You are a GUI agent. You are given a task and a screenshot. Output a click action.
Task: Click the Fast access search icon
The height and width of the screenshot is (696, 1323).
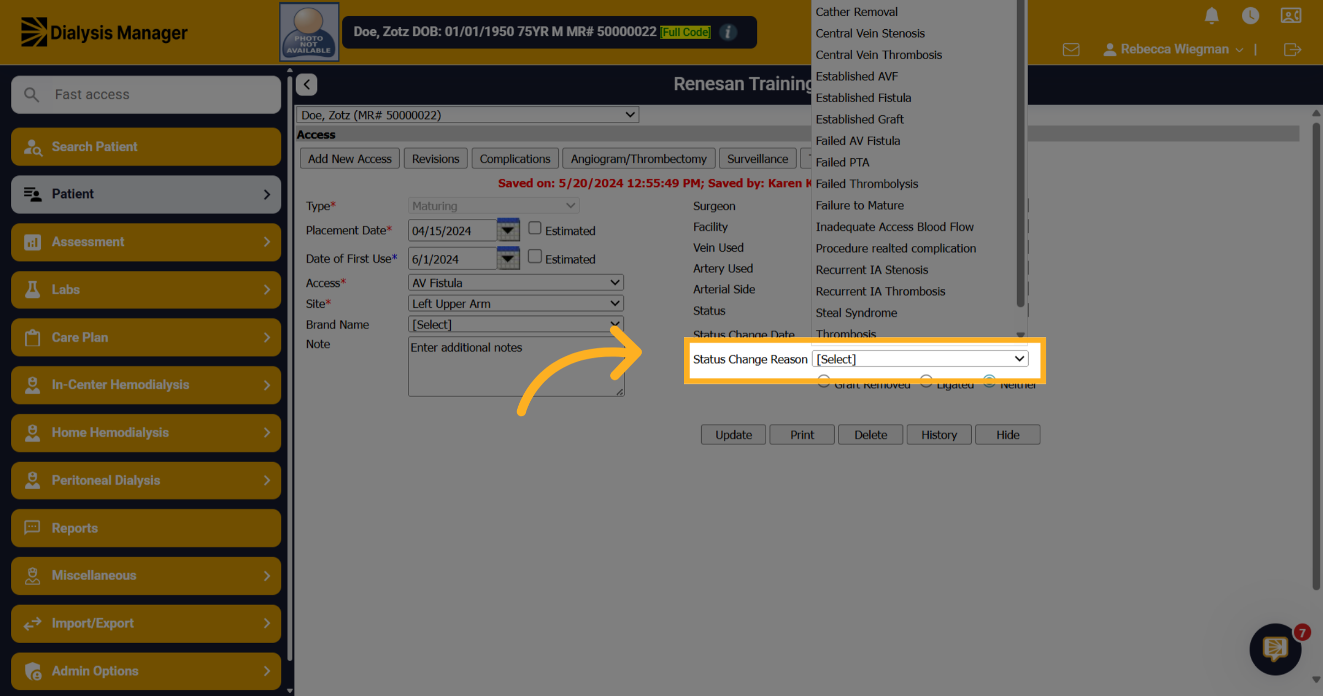point(31,95)
